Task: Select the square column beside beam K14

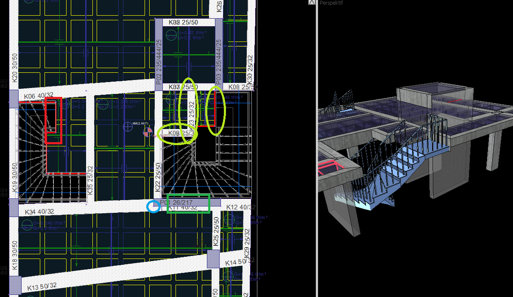Action: coord(213,259)
